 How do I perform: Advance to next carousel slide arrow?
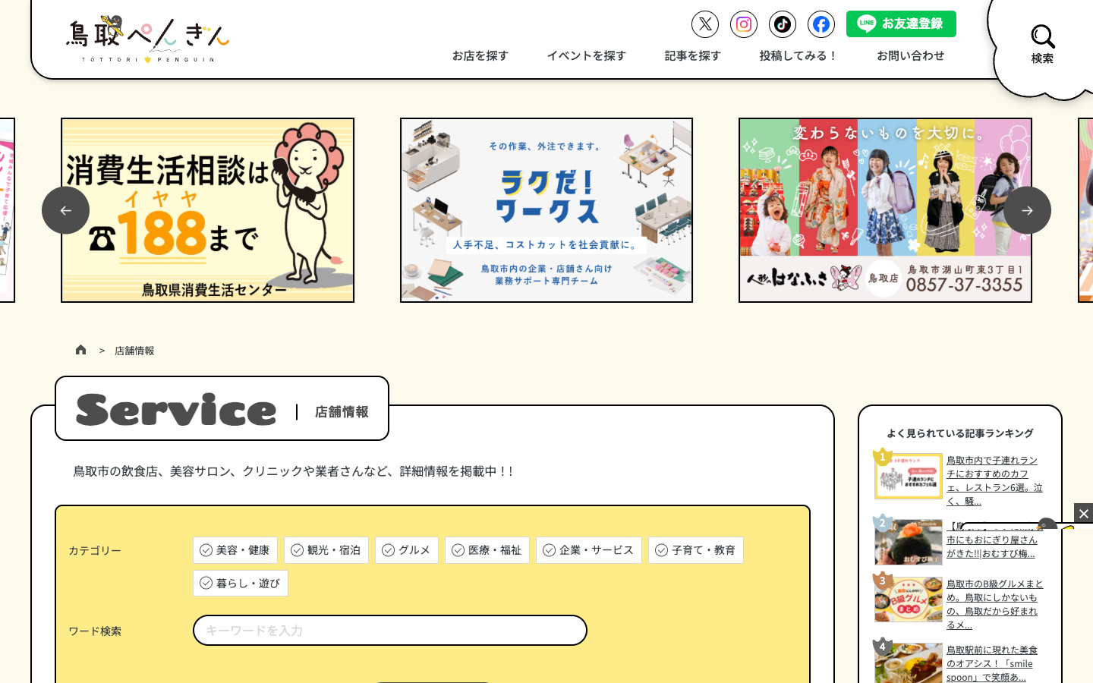click(x=1027, y=210)
